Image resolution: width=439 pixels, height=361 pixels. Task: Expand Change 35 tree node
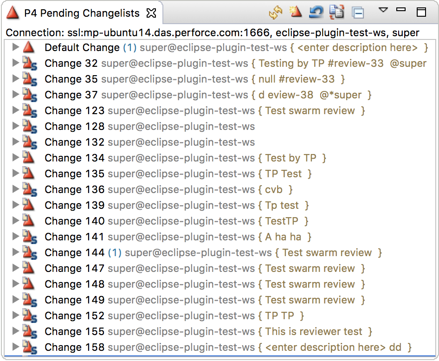click(x=15, y=78)
